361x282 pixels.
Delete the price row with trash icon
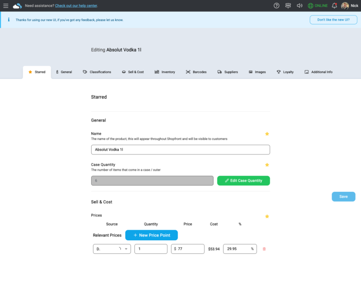point(264,249)
